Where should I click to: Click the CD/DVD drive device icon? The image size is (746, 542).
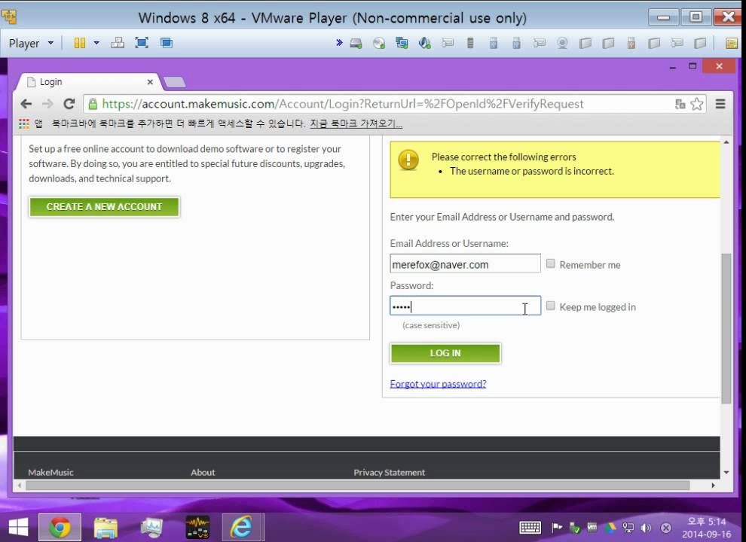click(379, 44)
